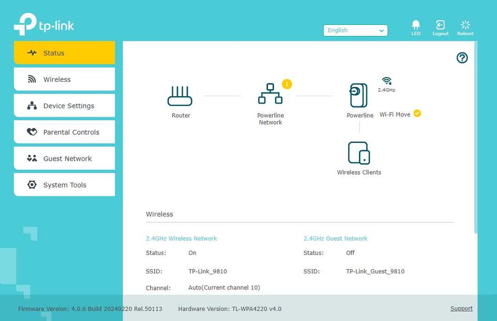
Task: Click the Firmware Version text in the footer
Action: click(90, 309)
